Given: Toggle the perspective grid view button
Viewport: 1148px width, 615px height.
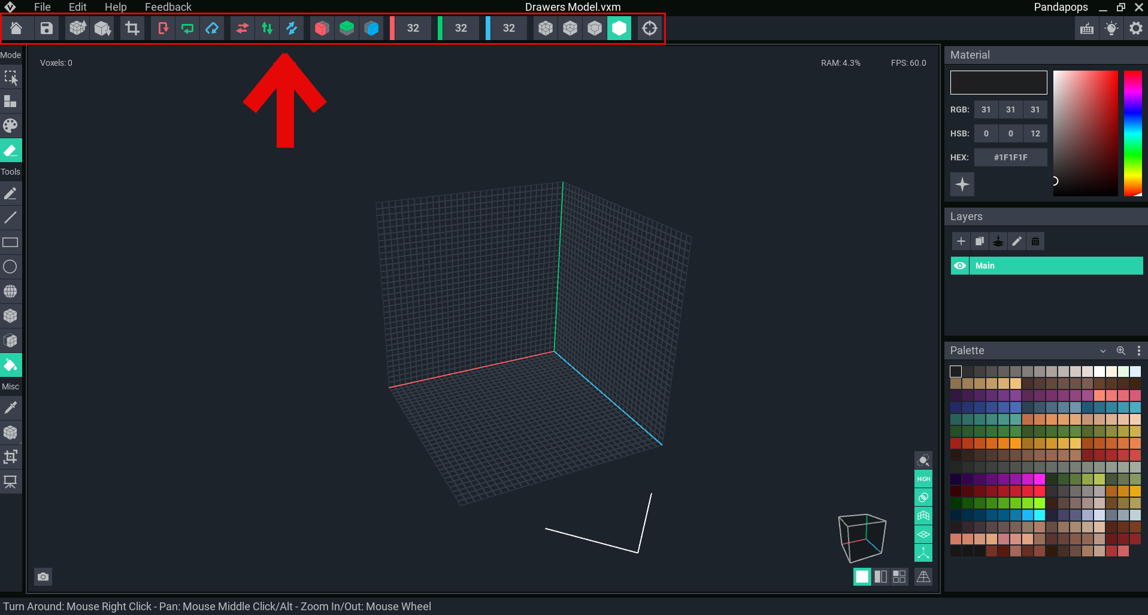Looking at the screenshot, I should coord(923,577).
